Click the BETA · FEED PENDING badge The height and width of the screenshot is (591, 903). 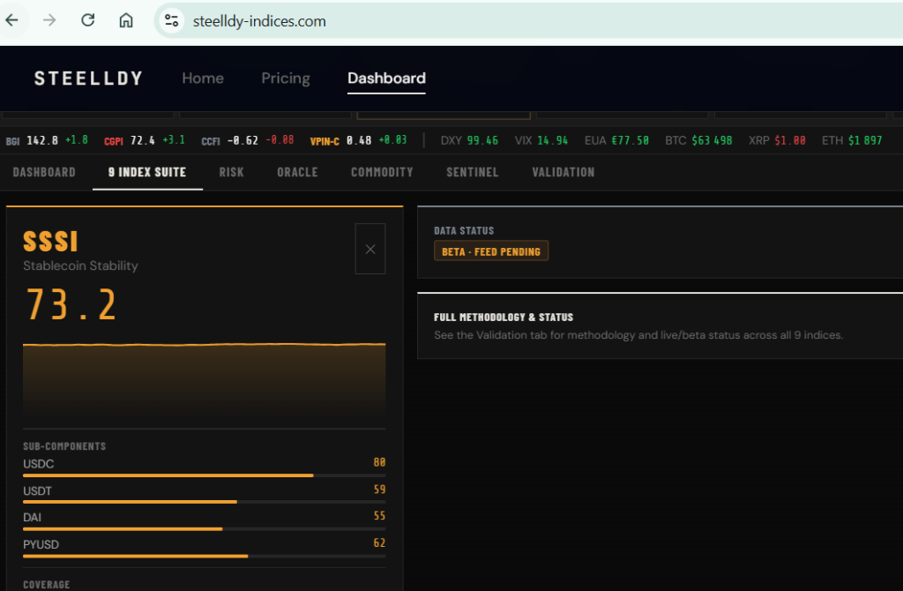(x=491, y=251)
